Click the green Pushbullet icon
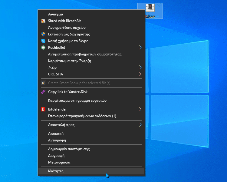The height and width of the screenshot is (182, 227). tap(43, 48)
